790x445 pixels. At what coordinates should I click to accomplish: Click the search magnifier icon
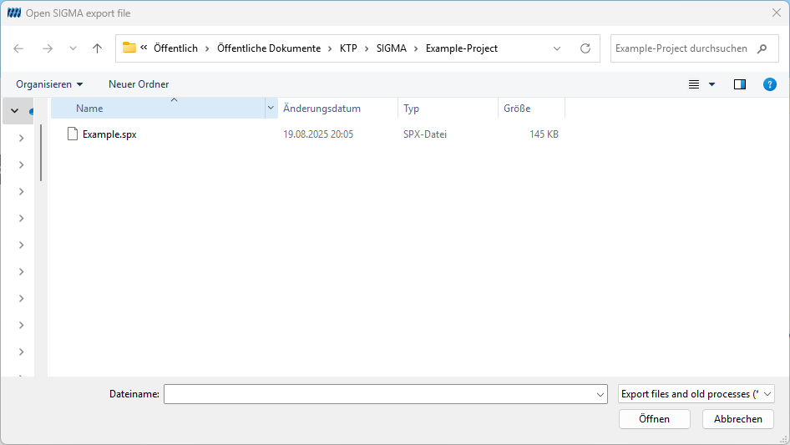(x=762, y=48)
